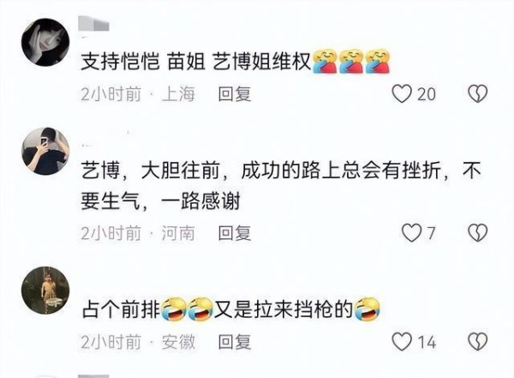This screenshot has height=378, width=514.
Task: Select the comment 占个前排 又是拉来挡枪的
Action: coord(231,309)
